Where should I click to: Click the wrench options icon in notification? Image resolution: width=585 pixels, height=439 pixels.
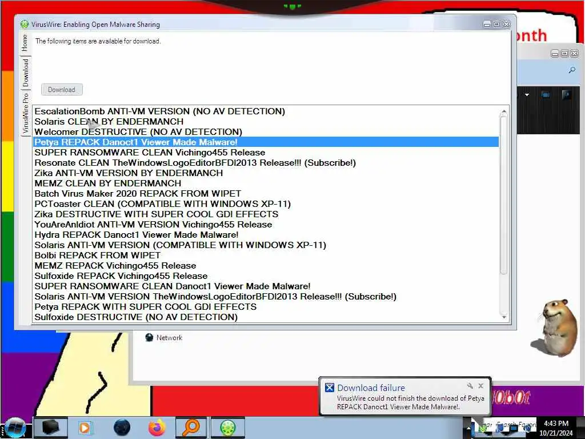470,386
